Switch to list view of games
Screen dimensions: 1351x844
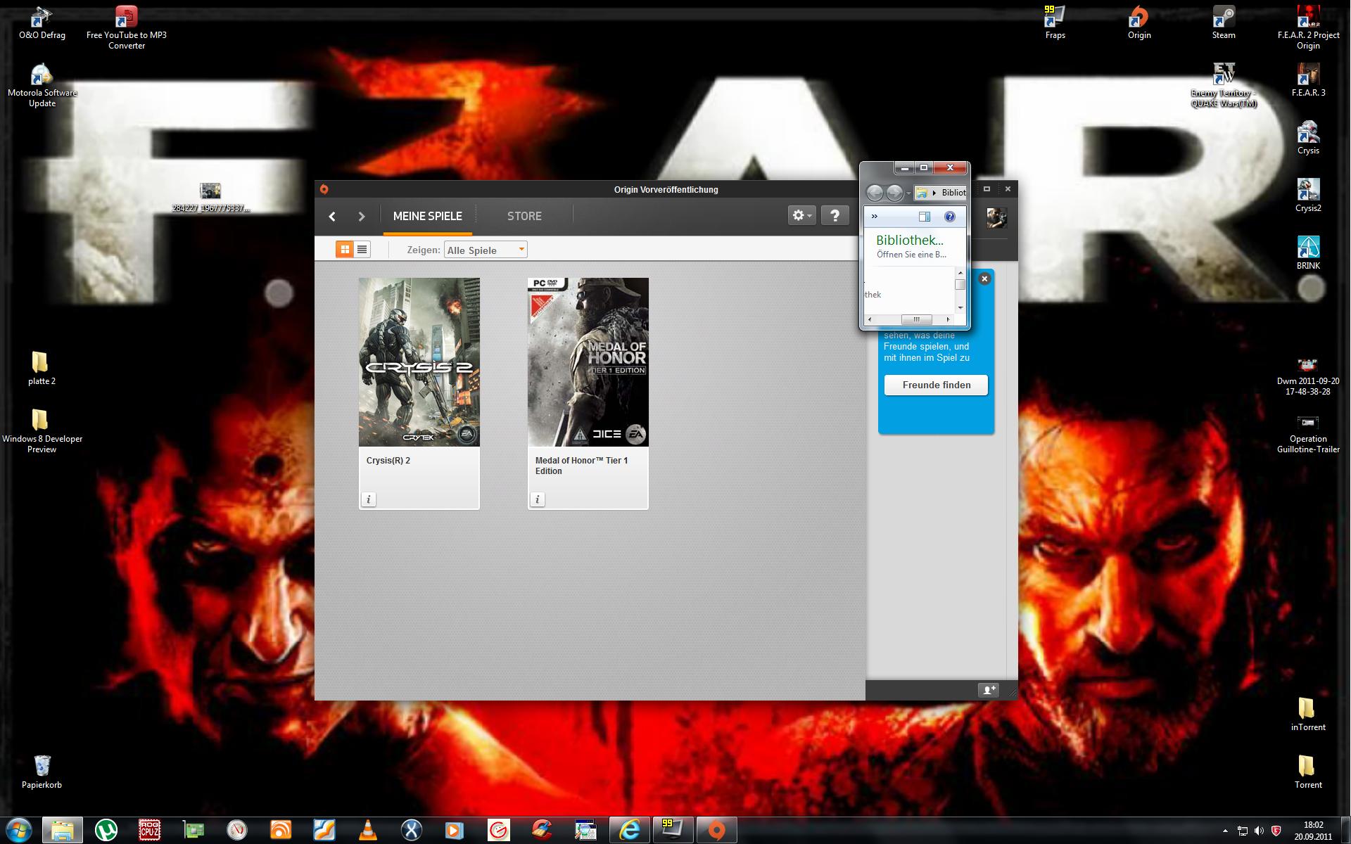(x=362, y=250)
